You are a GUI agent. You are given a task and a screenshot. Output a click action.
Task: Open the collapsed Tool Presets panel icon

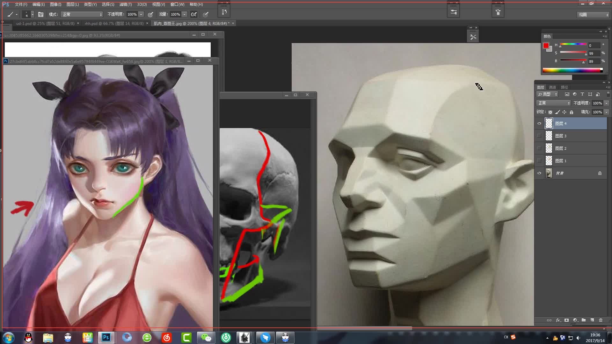tap(473, 37)
